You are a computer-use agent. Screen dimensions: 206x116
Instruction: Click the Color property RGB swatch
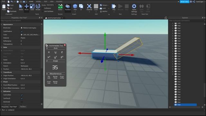[22, 35]
